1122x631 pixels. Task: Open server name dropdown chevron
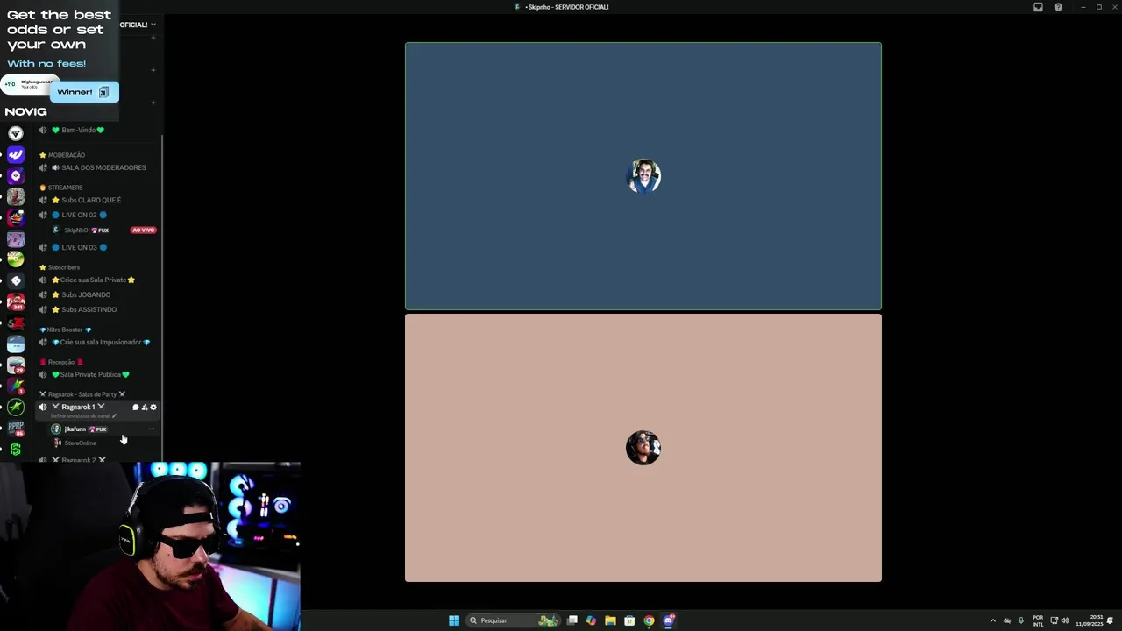click(x=153, y=25)
